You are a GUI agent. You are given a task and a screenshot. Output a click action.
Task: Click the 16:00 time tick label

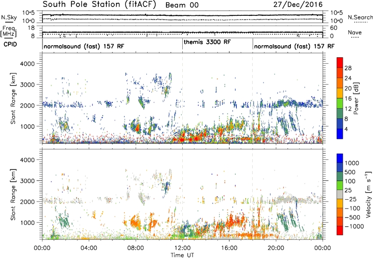(x=229, y=248)
